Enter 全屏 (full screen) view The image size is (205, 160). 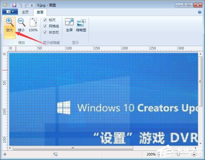click(69, 25)
